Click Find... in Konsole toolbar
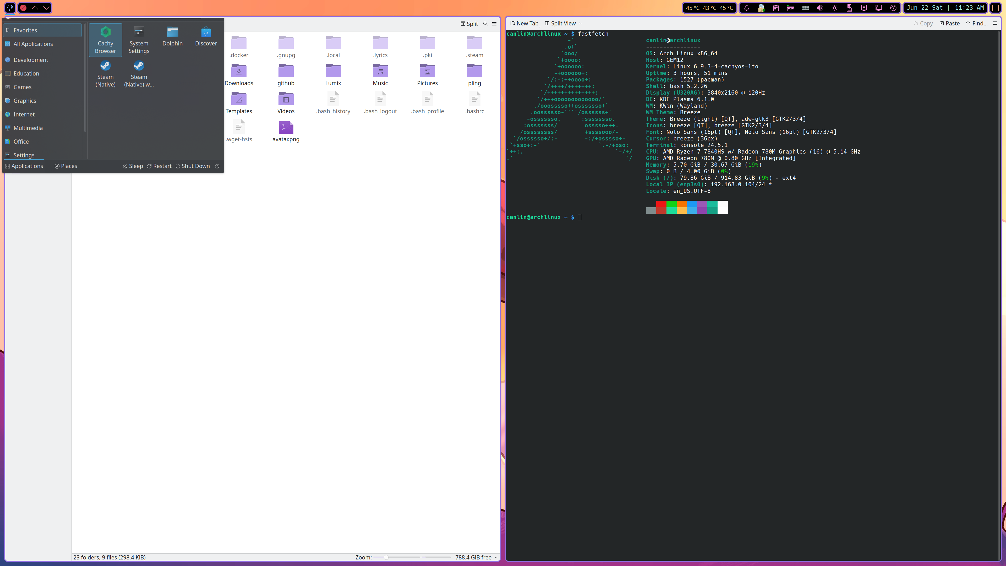The width and height of the screenshot is (1006, 566). point(977,23)
